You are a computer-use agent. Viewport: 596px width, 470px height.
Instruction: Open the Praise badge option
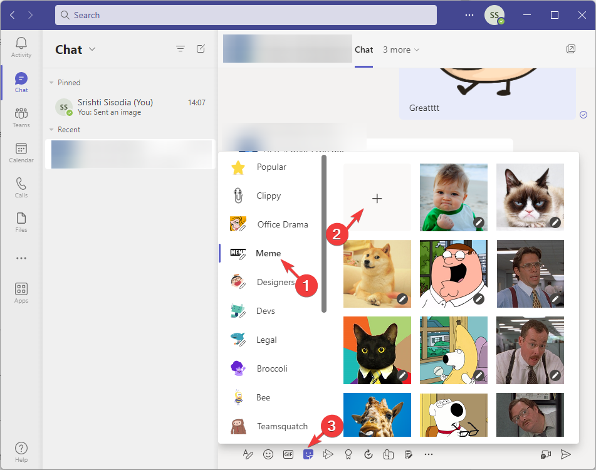[x=348, y=454]
